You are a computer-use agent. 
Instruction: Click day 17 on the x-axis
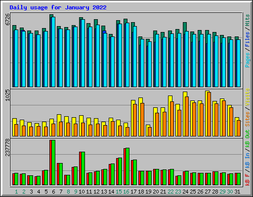133,192
